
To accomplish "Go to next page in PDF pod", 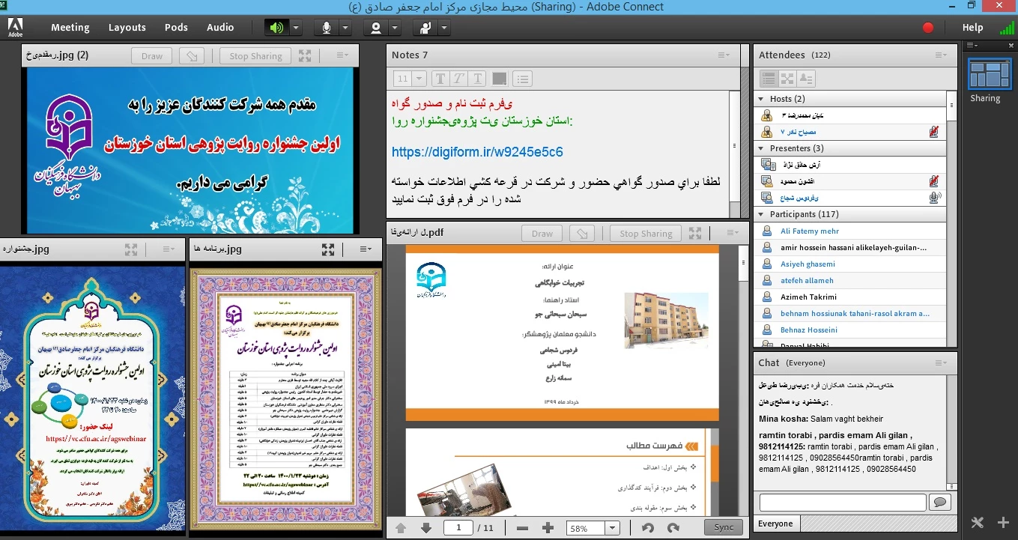I will click(426, 528).
